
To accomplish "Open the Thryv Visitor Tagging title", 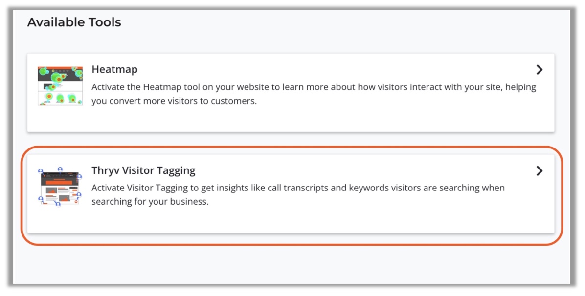I will click(144, 170).
